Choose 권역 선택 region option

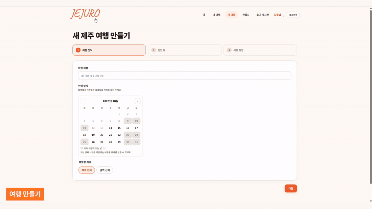coord(104,170)
